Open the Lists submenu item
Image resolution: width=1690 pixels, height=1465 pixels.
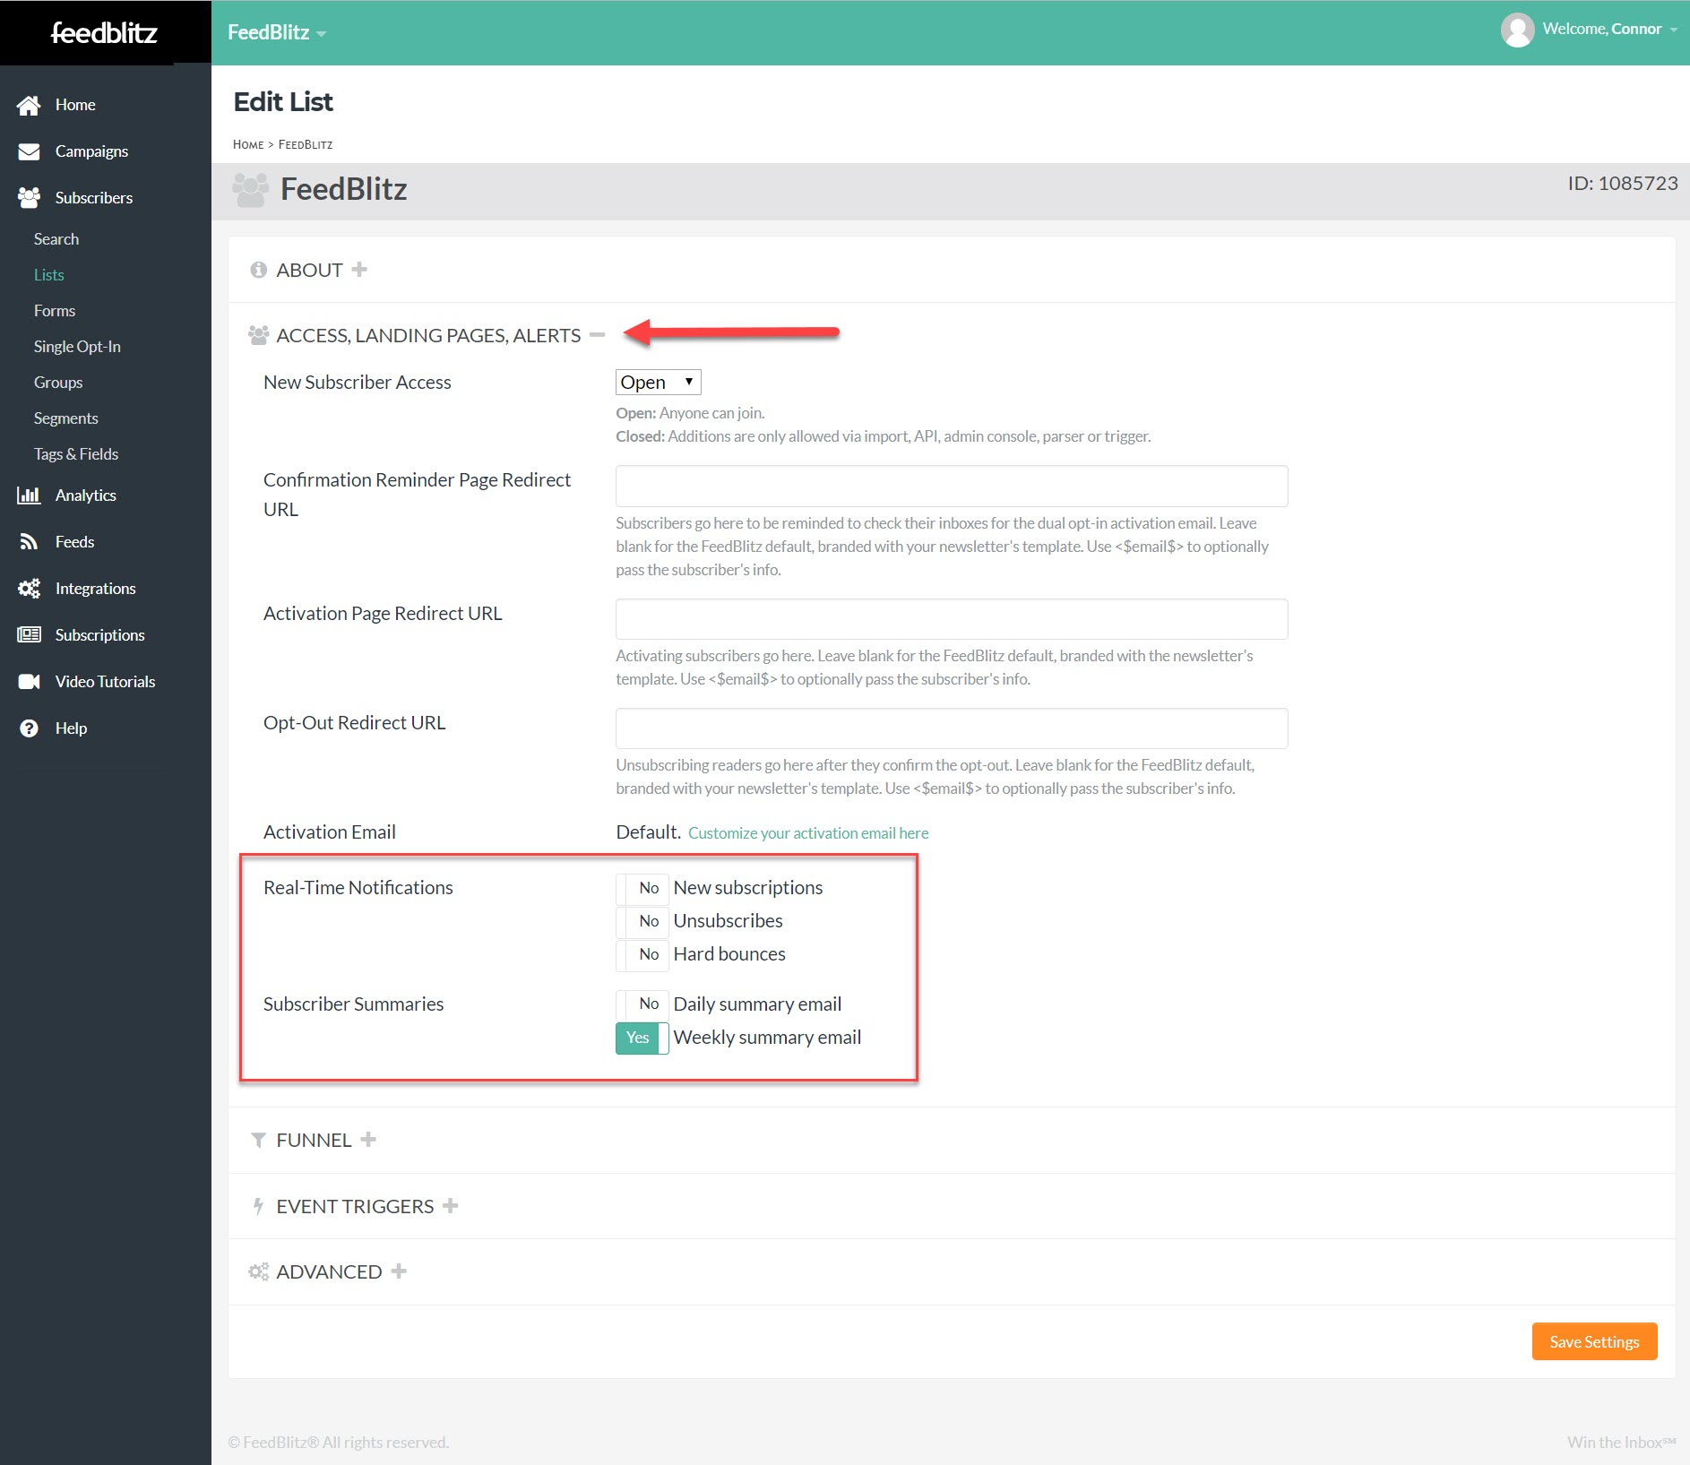tap(49, 275)
